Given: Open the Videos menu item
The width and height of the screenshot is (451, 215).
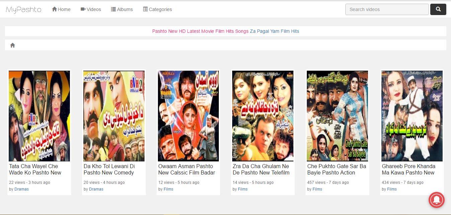Looking at the screenshot, I should pyautogui.click(x=91, y=9).
